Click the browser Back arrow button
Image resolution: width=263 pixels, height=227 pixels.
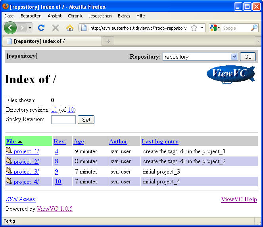(x=10, y=28)
